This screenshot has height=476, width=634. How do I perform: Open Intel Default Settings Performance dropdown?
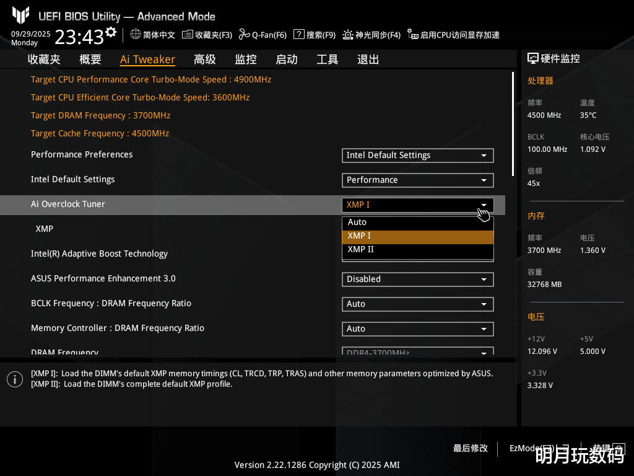pos(418,180)
